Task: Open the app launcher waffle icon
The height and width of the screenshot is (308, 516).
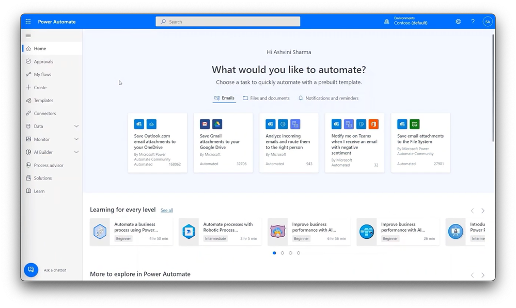Action: click(x=28, y=21)
